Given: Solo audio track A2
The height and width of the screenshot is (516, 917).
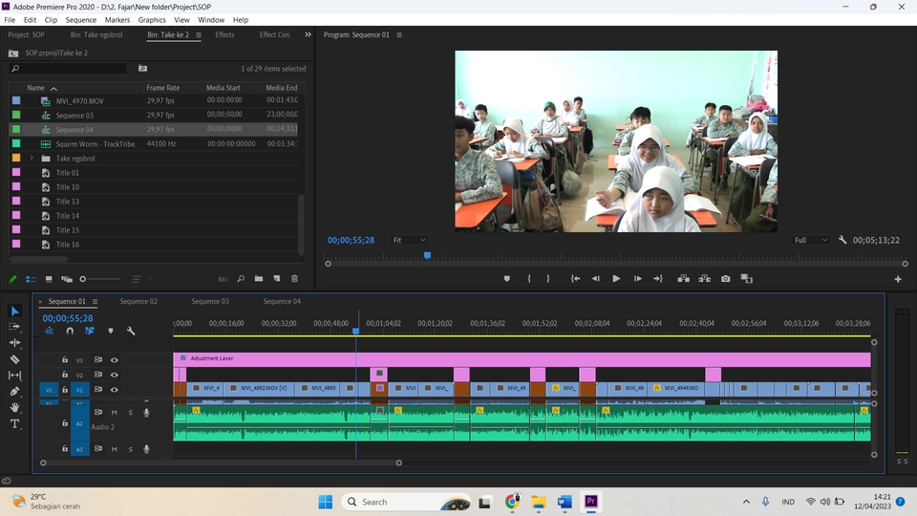Looking at the screenshot, I should (x=131, y=413).
